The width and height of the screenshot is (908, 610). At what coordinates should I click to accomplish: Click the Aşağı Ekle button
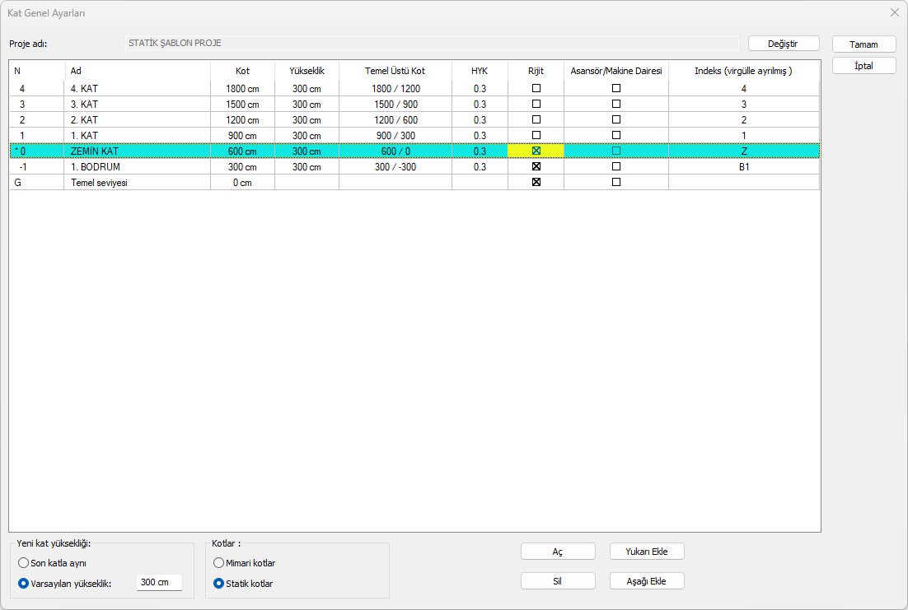point(647,581)
